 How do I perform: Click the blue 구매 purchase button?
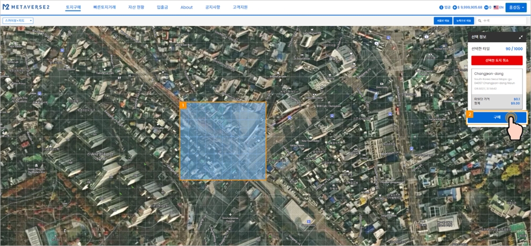click(497, 117)
